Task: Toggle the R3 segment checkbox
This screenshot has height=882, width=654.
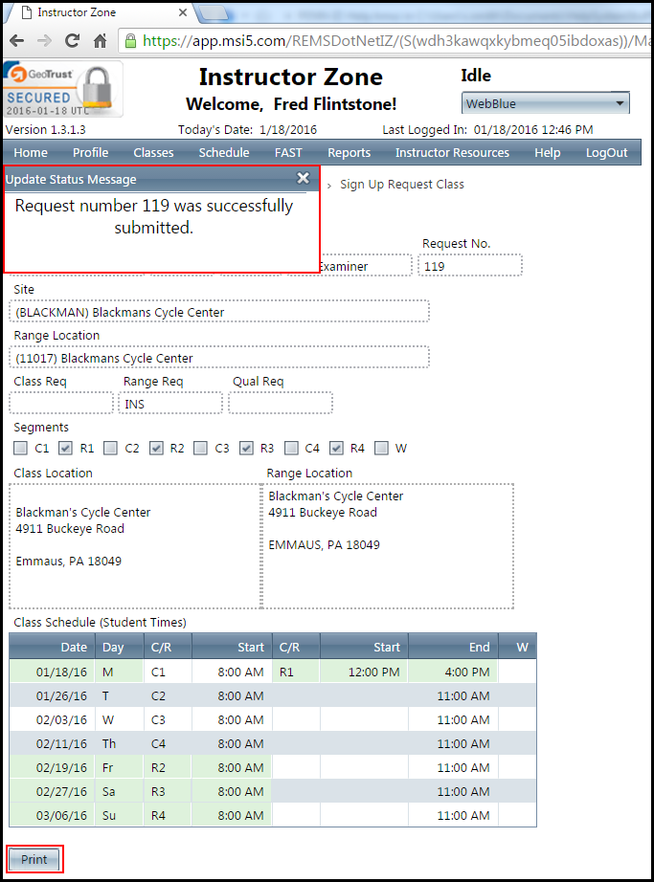Action: [246, 448]
